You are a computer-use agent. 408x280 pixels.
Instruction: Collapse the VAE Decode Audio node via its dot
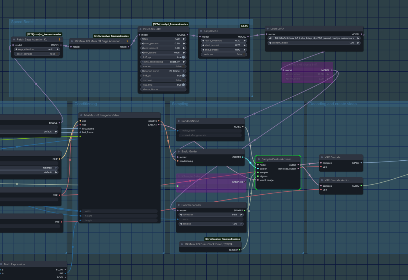coord(322,180)
